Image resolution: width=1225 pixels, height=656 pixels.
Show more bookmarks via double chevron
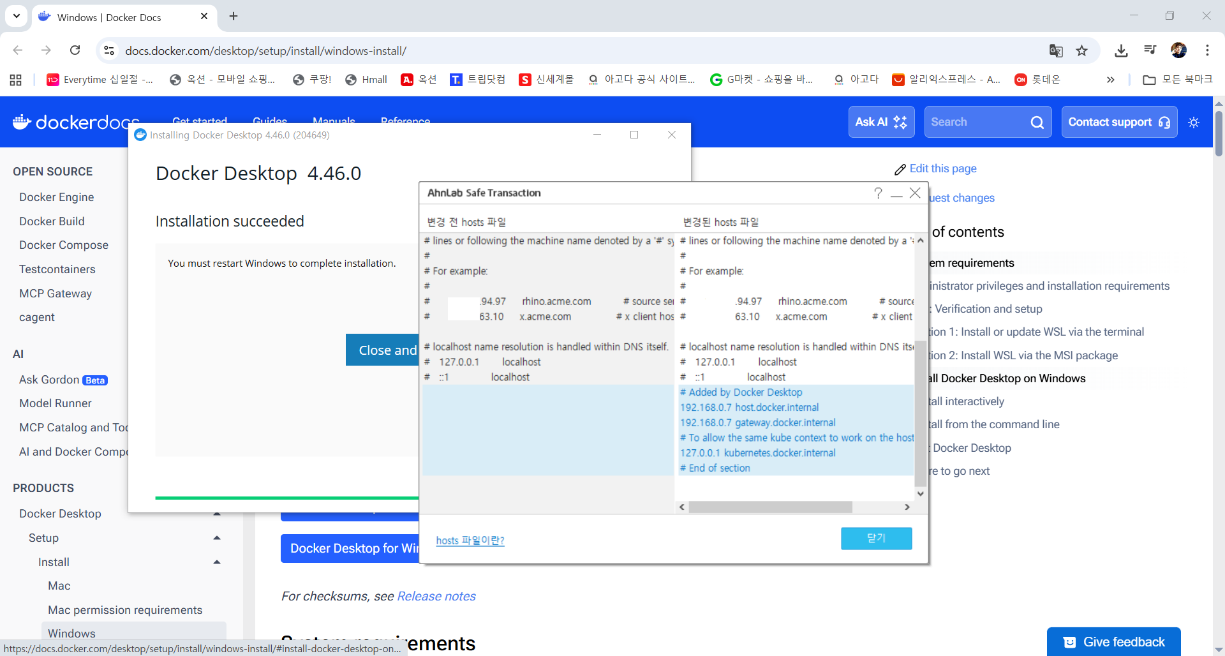click(x=1110, y=80)
